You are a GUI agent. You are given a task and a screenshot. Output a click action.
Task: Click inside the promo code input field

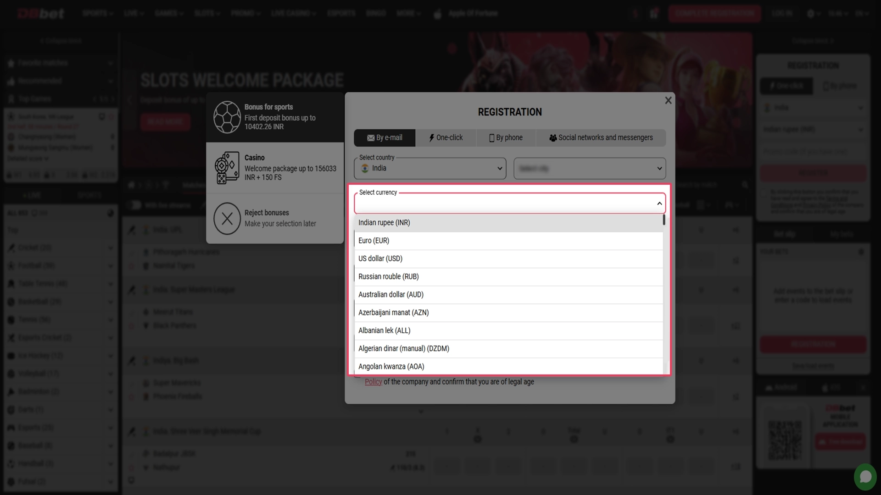tap(813, 151)
